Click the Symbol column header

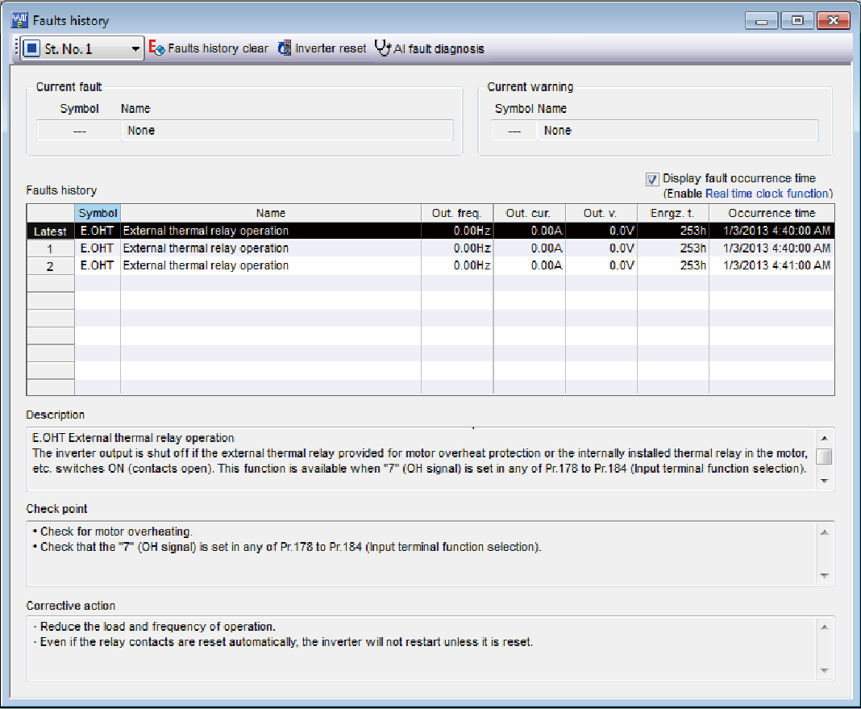98,214
